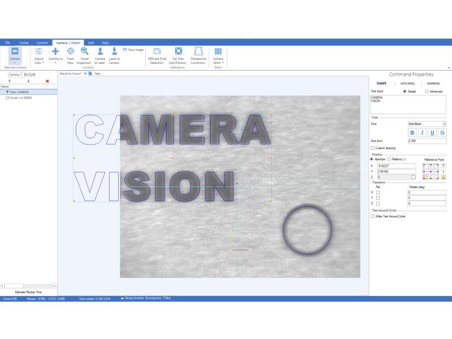
Task: Expand the Camera Stitch dropdown
Action: click(x=218, y=56)
